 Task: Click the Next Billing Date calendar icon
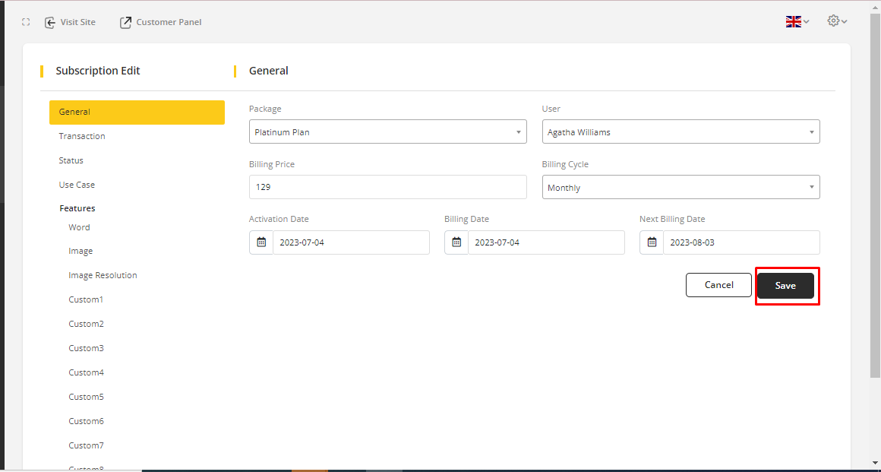652,242
